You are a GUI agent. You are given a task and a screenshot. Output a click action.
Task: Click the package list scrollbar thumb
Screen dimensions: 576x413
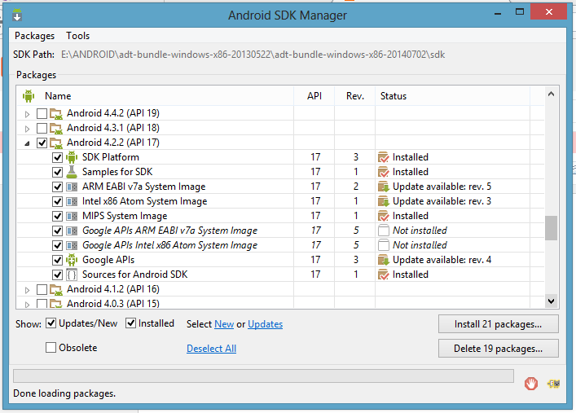tap(551, 228)
